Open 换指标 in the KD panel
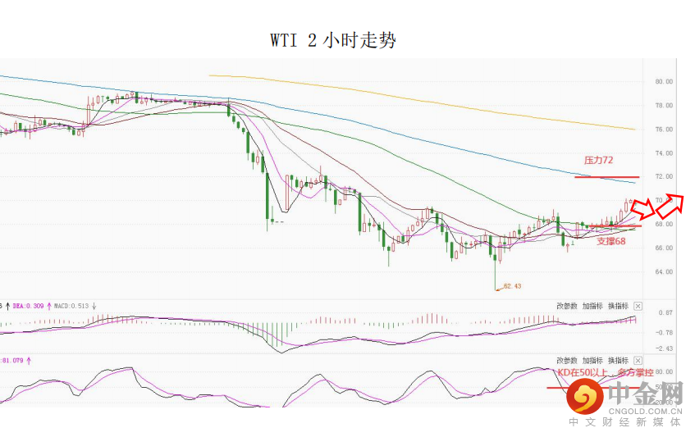 [619, 361]
